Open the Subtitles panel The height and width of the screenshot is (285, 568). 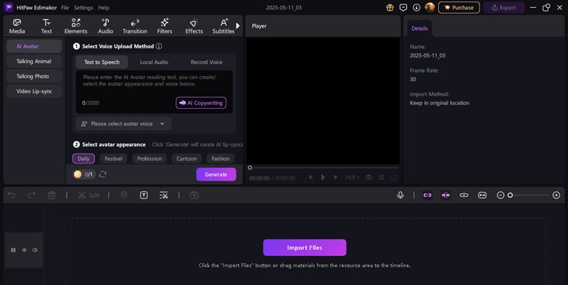click(x=224, y=26)
